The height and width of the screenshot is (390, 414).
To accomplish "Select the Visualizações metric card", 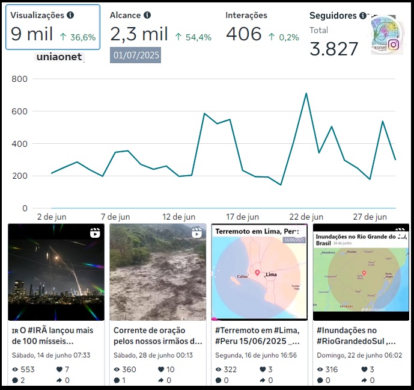I will point(54,28).
